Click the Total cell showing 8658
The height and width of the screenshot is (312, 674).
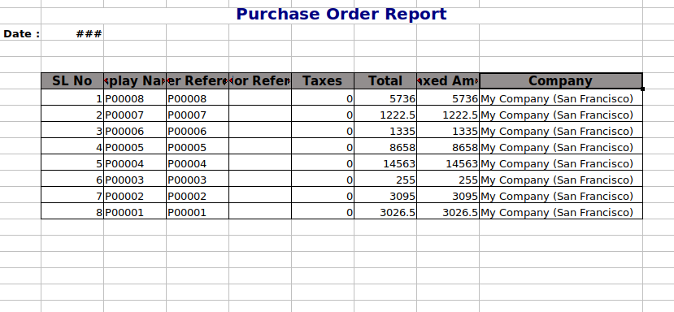[385, 147]
